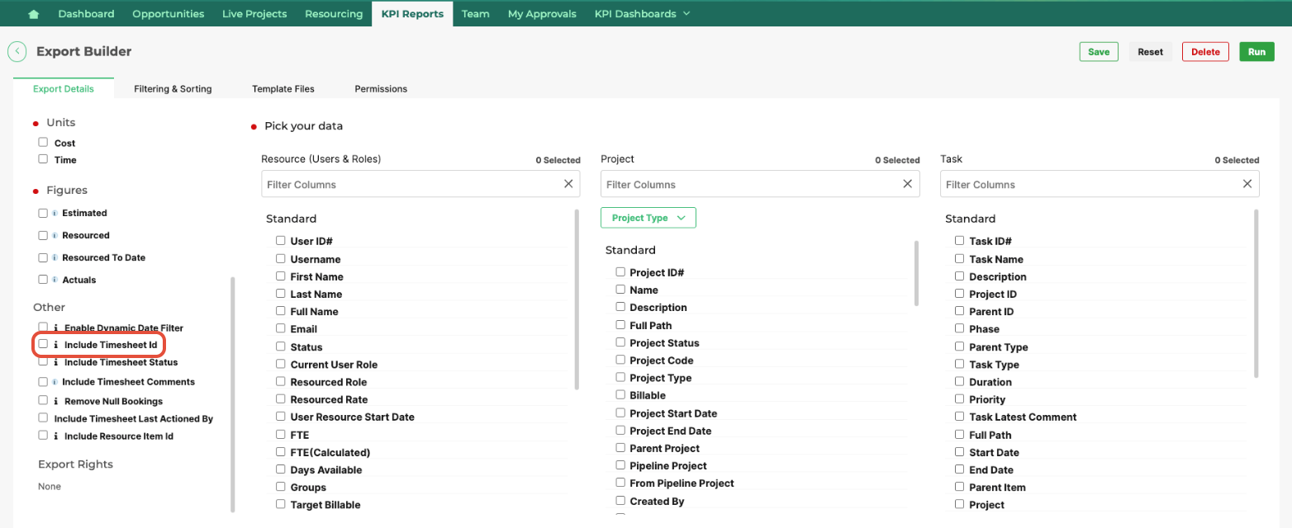Viewport: 1292px width, 528px height.
Task: Select the User ID# resource column checkbox
Action: (281, 241)
